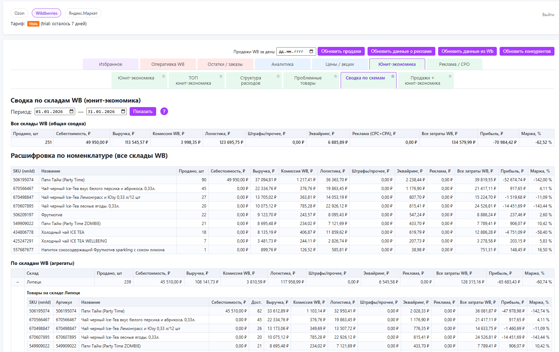The width and height of the screenshot is (559, 352).
Task: Click SKU 506195074 in the nomenclature table
Action: point(23,180)
